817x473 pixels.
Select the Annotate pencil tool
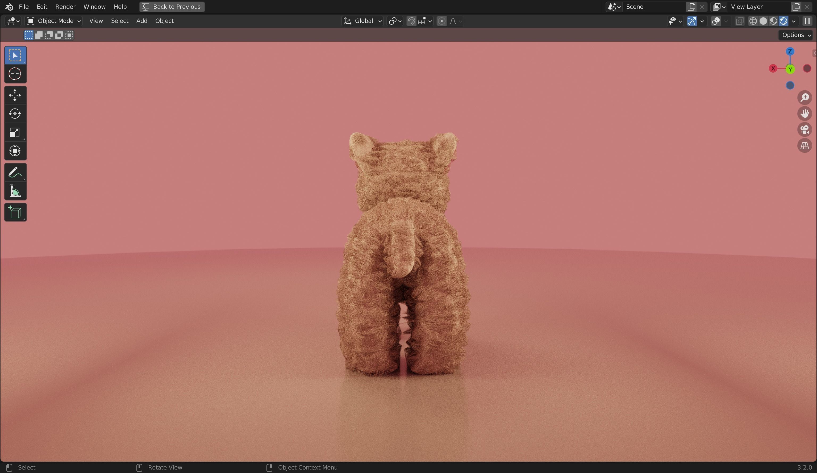(x=15, y=173)
